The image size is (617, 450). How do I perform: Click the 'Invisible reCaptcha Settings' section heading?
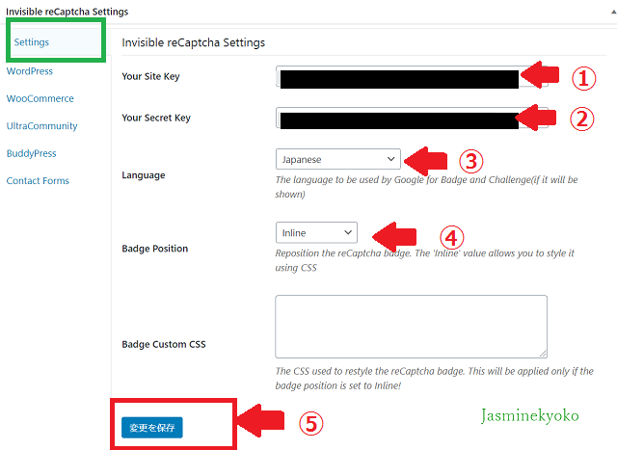click(194, 42)
